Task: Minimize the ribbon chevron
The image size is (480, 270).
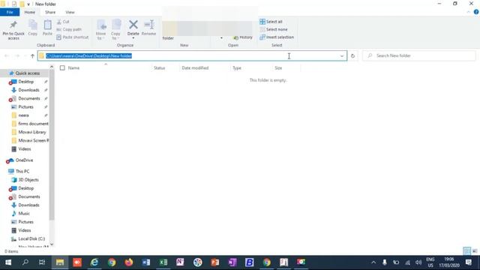Action: (468, 12)
